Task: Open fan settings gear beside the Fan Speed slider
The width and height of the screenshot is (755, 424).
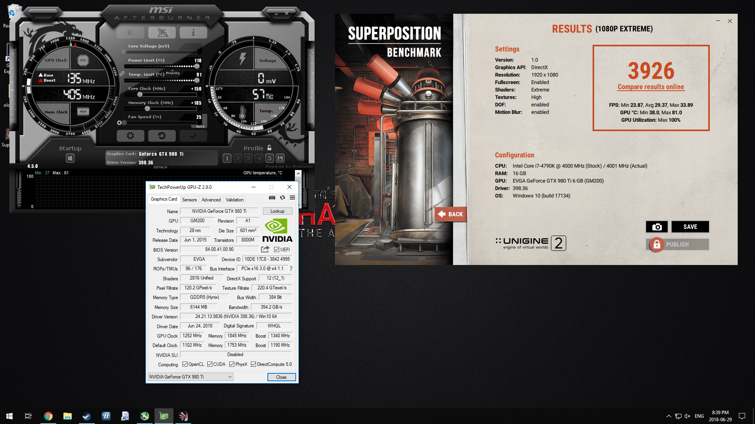Action: tap(119, 123)
